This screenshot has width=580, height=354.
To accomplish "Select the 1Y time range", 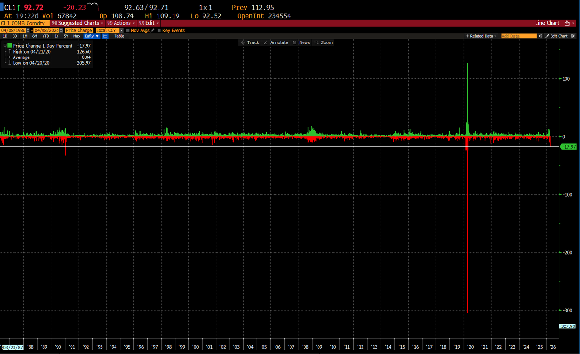I will [x=56, y=36].
